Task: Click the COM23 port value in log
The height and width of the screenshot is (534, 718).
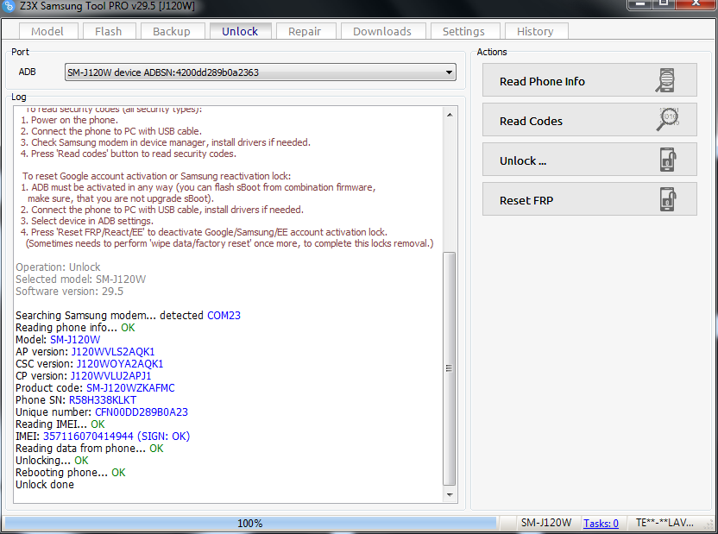Action: [x=224, y=315]
